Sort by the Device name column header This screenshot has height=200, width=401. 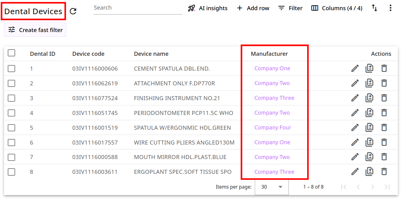tap(151, 54)
